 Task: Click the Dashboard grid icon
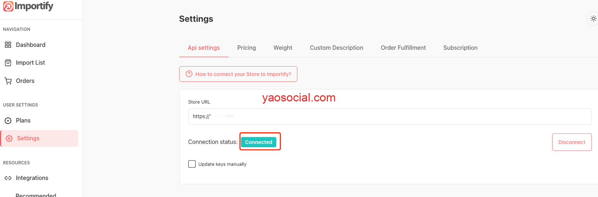8,45
